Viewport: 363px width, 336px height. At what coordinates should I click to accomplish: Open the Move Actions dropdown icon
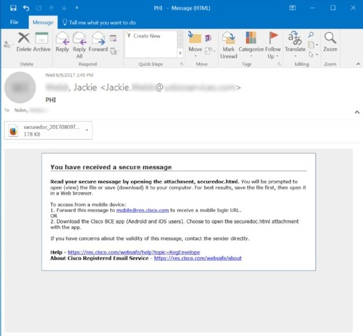coord(210,51)
